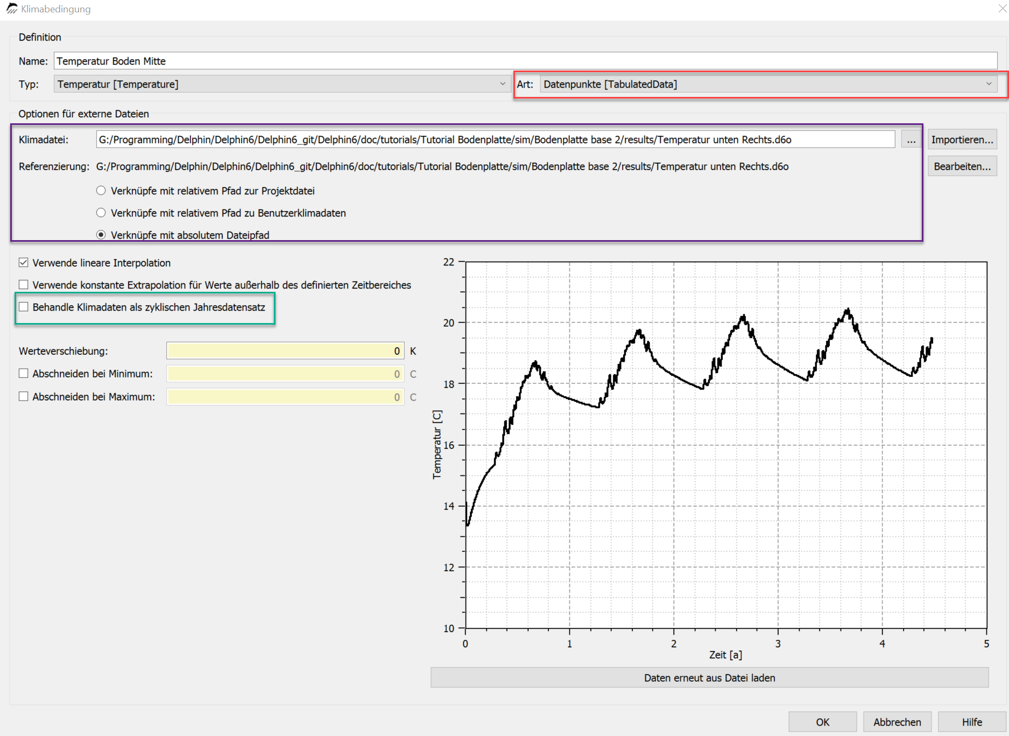
Task: Click the Werteverschiebung value field
Action: click(x=285, y=351)
